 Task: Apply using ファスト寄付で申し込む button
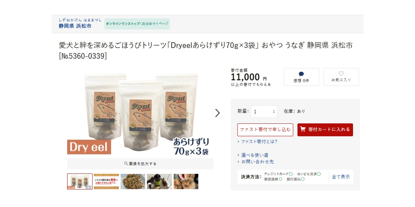[265, 130]
